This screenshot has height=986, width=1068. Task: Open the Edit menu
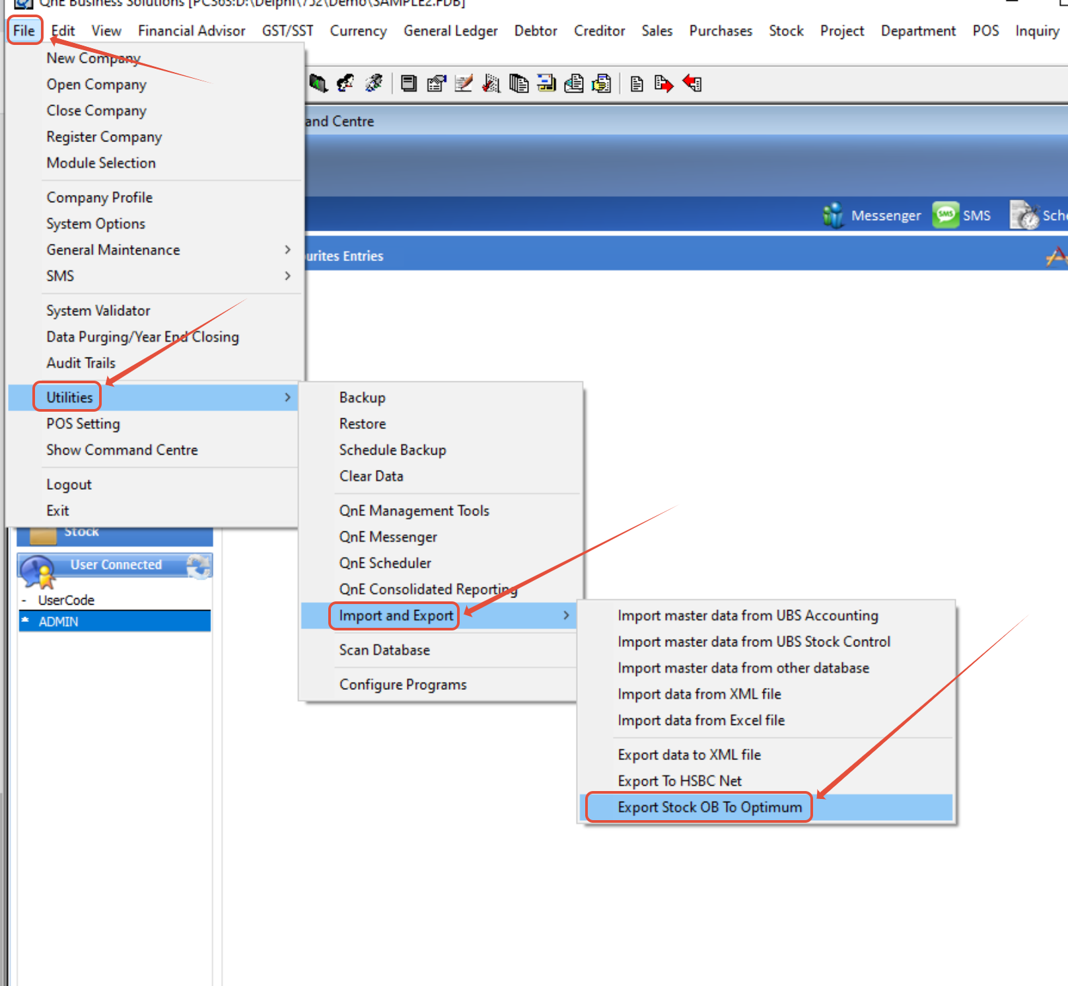[x=63, y=30]
